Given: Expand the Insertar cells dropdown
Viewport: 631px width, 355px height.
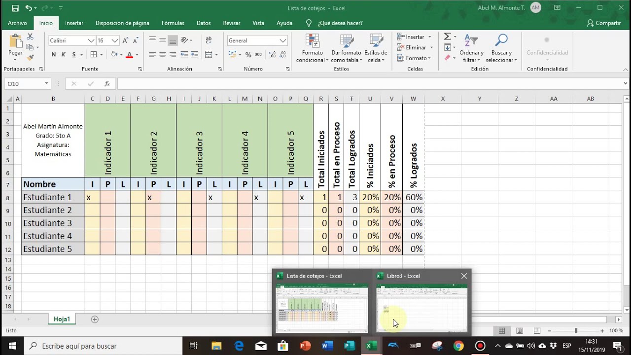Looking at the screenshot, I should coord(430,37).
